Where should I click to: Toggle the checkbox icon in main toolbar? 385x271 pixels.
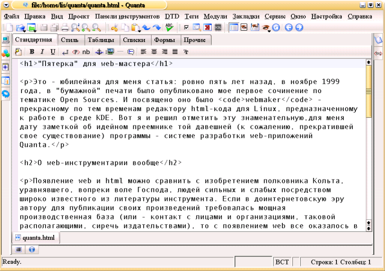pyautogui.click(x=186, y=28)
